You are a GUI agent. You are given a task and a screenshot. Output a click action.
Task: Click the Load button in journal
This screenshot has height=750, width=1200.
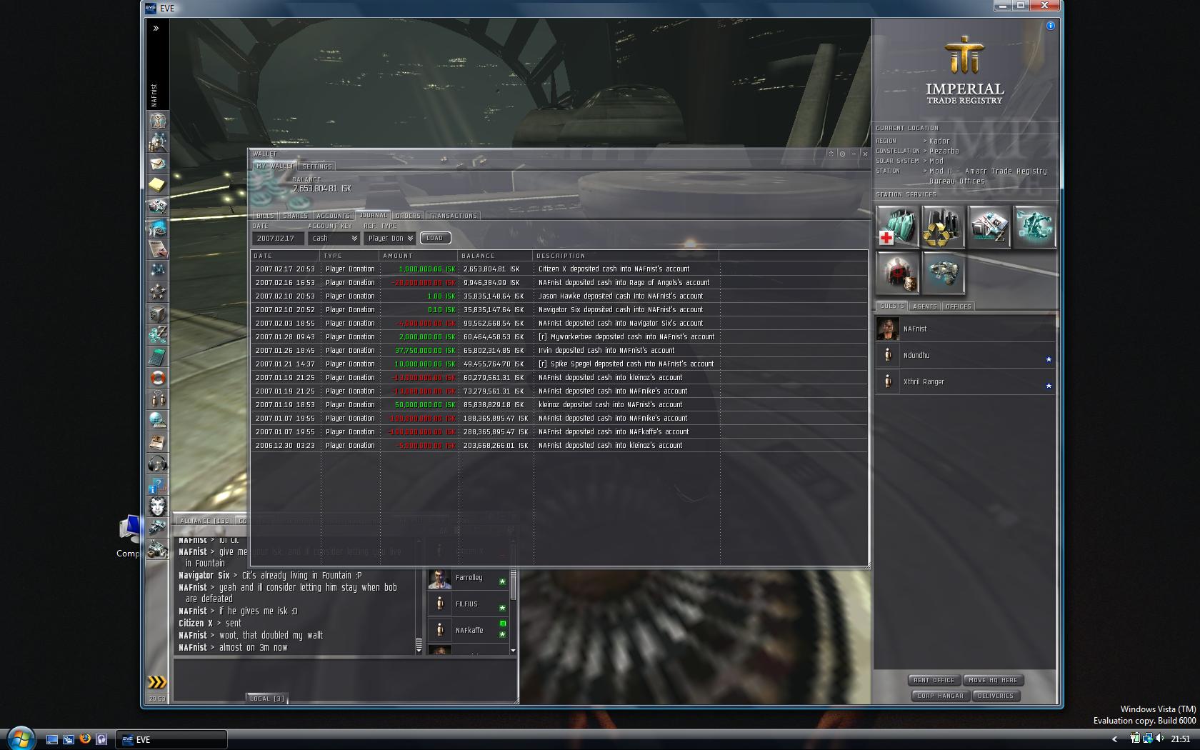click(435, 239)
